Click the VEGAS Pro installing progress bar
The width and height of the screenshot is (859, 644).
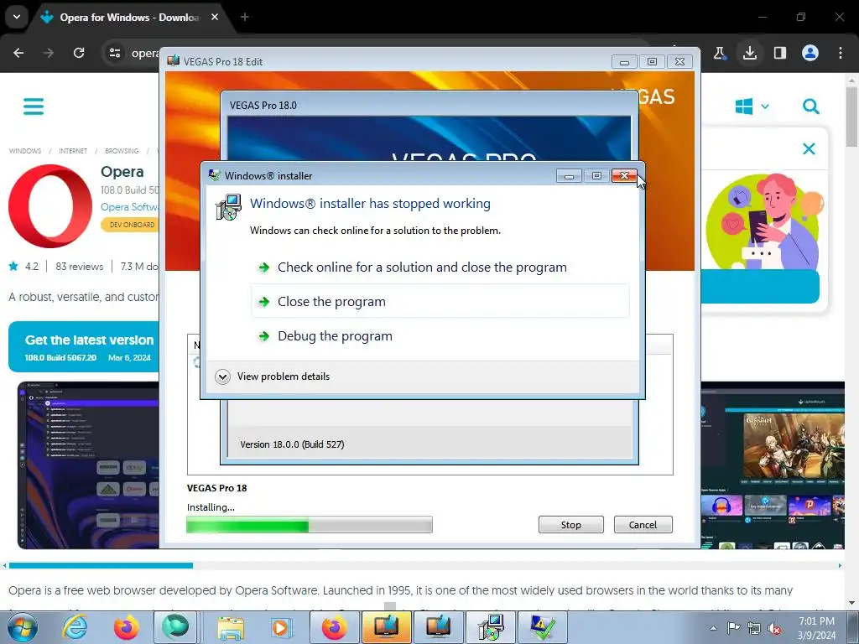(310, 525)
